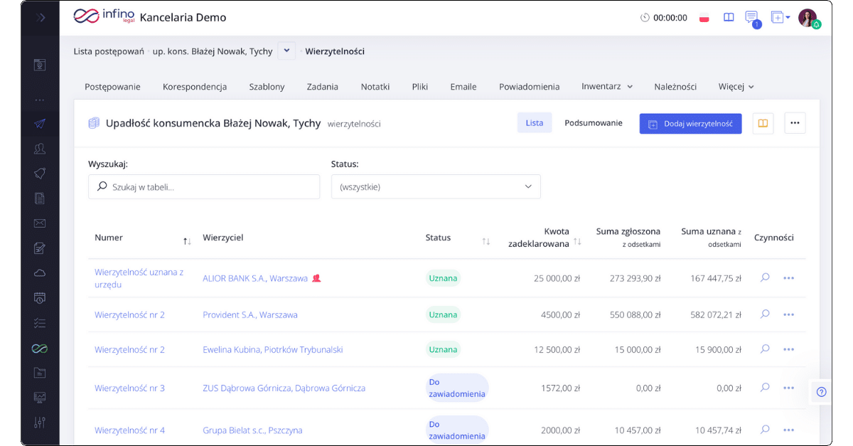
Task: Expand the sidebar with the double-chevron icon
Action: [x=41, y=18]
